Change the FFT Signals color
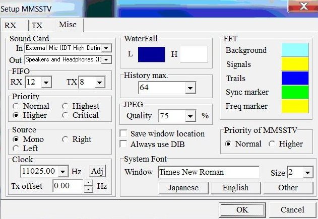The width and height of the screenshot is (318, 219). (295, 64)
